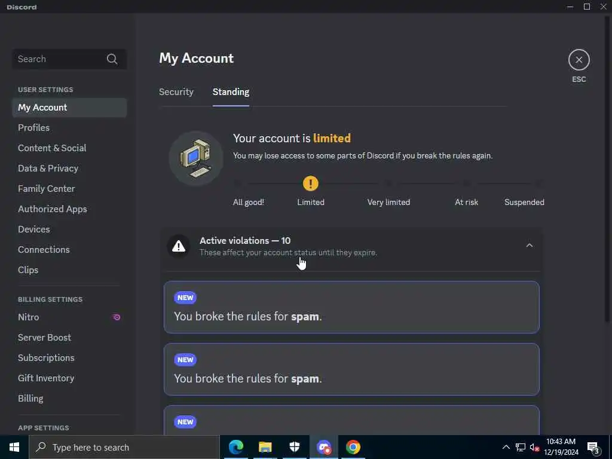Image resolution: width=612 pixels, height=459 pixels.
Task: Open the second spam violation card
Action: [x=351, y=369]
